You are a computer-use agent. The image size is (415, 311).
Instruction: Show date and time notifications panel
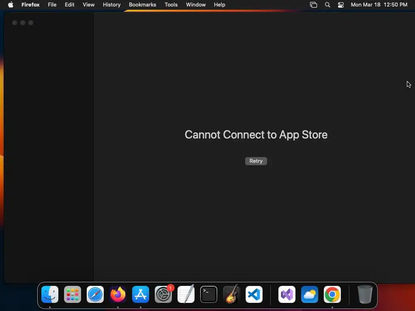coord(379,5)
